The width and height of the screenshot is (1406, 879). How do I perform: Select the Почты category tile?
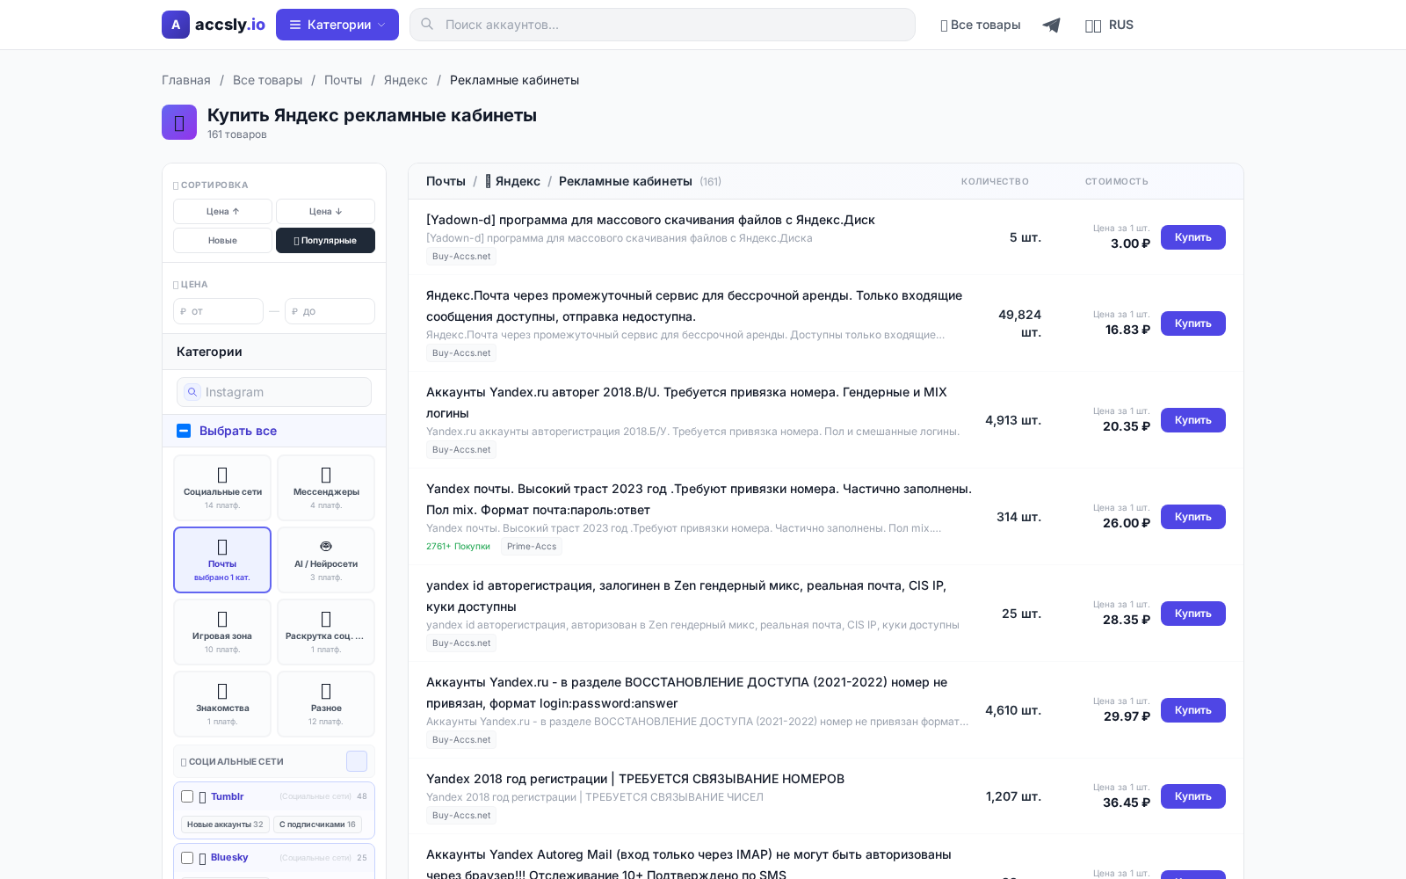(x=222, y=560)
